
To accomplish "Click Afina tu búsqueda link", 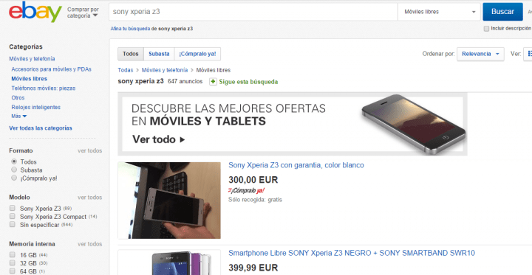I will (130, 29).
